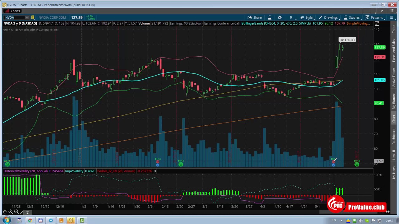Click the SimpleMoving study label
The image size is (399, 224).
(358, 24)
